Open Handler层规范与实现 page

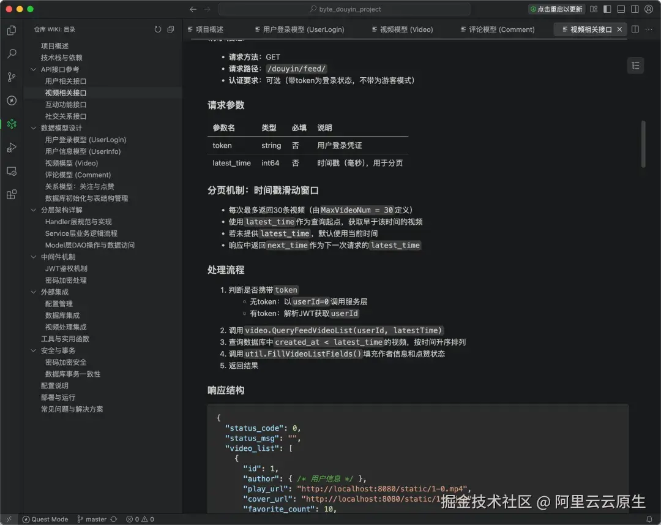point(78,222)
